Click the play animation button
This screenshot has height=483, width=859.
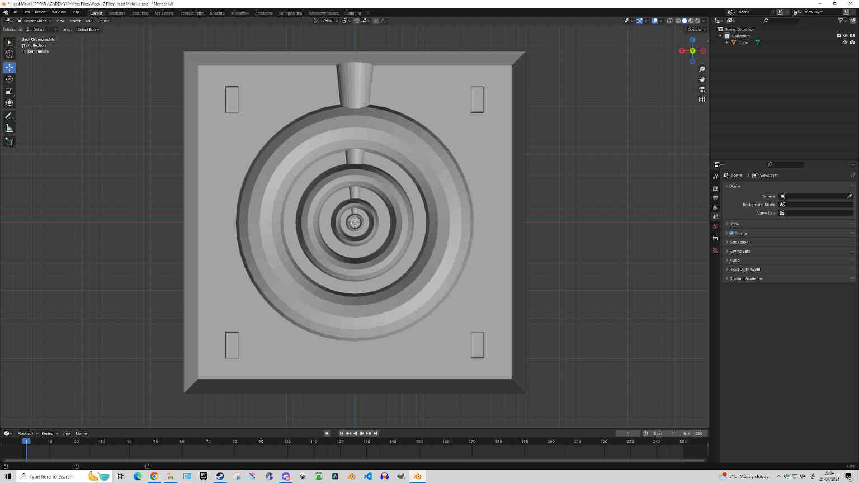tap(362, 433)
